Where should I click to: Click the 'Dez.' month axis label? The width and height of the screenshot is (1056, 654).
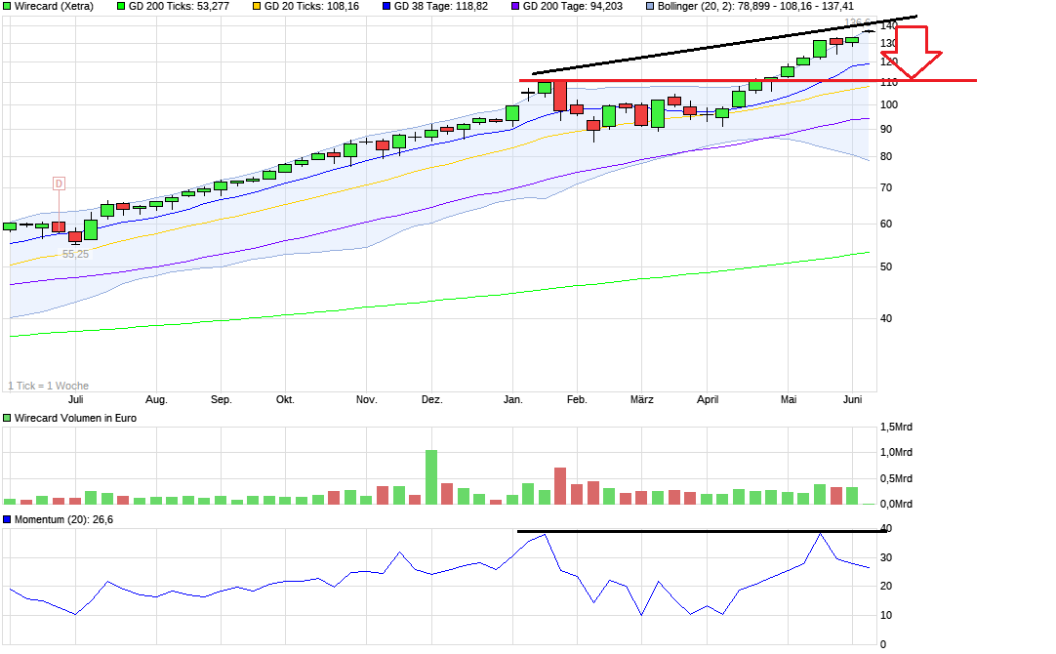431,399
